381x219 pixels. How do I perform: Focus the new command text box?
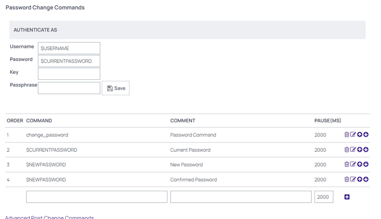97,197
